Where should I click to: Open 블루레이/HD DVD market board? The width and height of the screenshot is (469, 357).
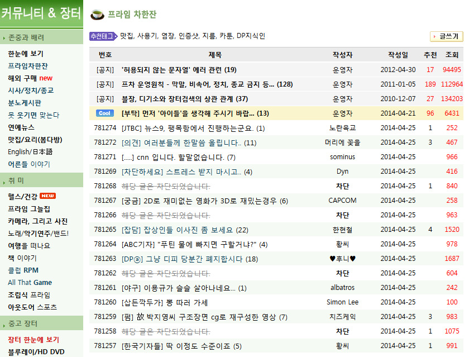36,352
